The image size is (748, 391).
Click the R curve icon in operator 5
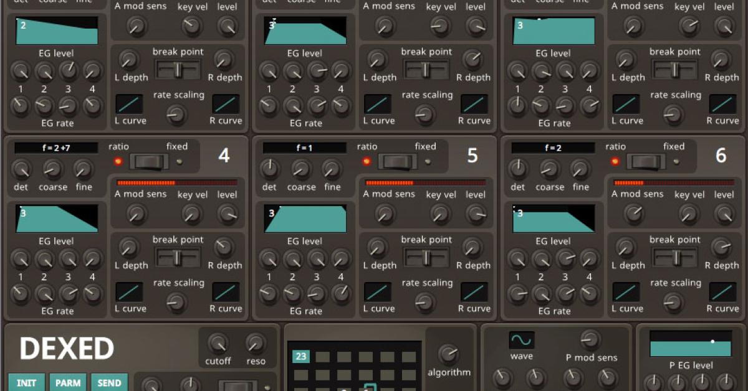[x=474, y=291]
